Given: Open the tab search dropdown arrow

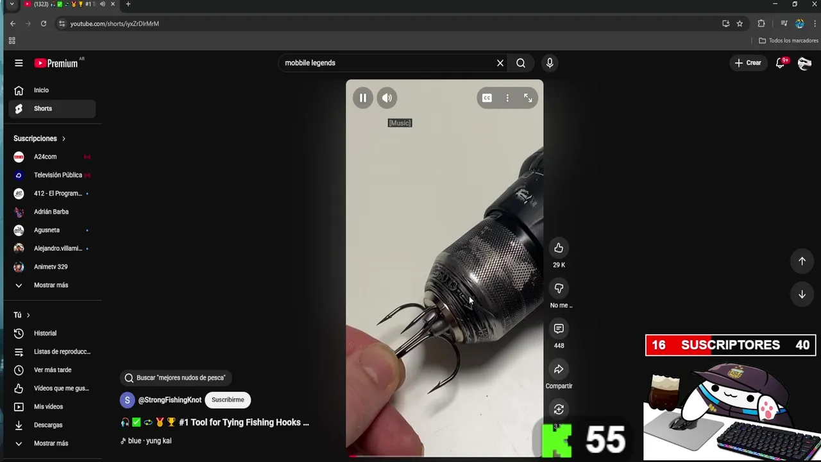Looking at the screenshot, I should [12, 4].
